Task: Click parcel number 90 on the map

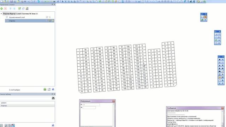Action: pyautogui.click(x=114, y=48)
